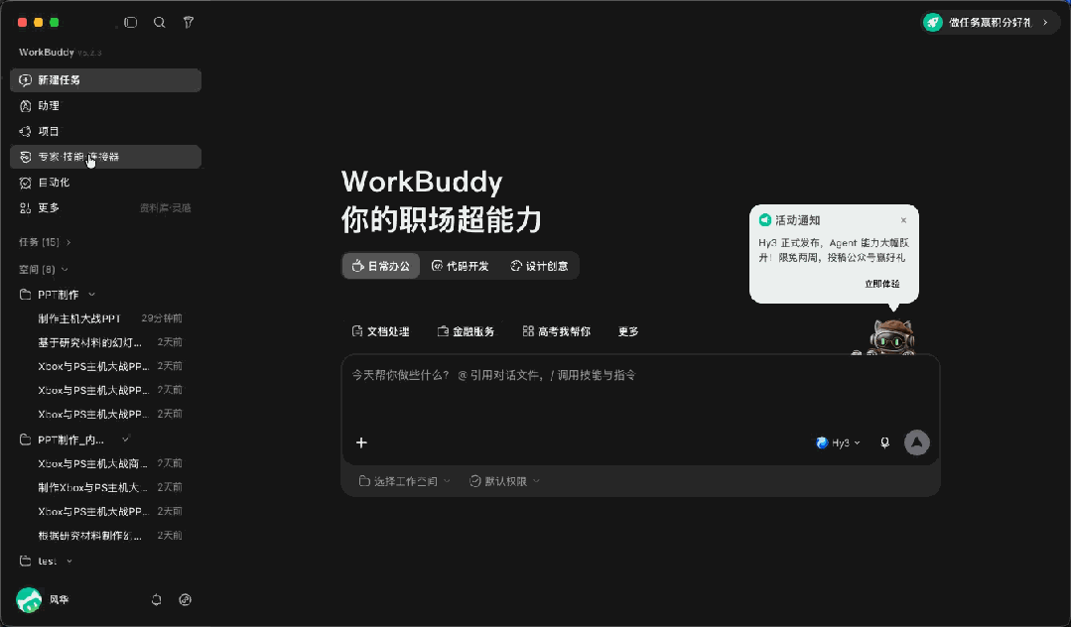Image resolution: width=1071 pixels, height=627 pixels.
Task: Collapse the PPT制作_内... folder
Action: click(126, 439)
